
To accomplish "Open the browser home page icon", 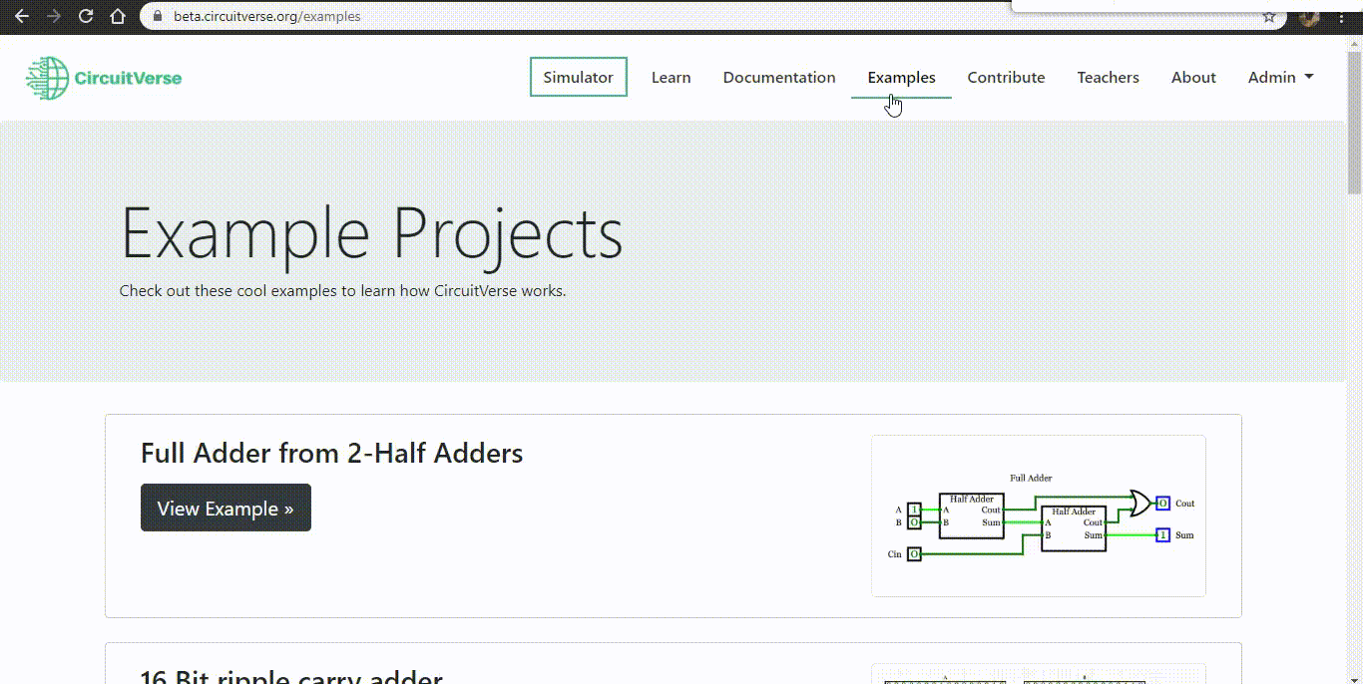I will [118, 16].
